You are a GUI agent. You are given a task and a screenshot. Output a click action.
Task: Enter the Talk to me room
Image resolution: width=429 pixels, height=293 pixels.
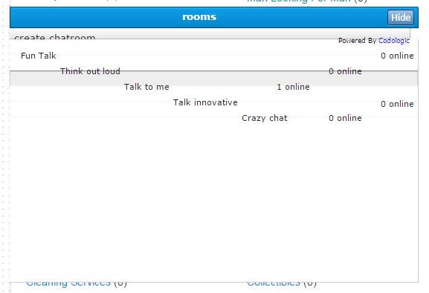[146, 87]
